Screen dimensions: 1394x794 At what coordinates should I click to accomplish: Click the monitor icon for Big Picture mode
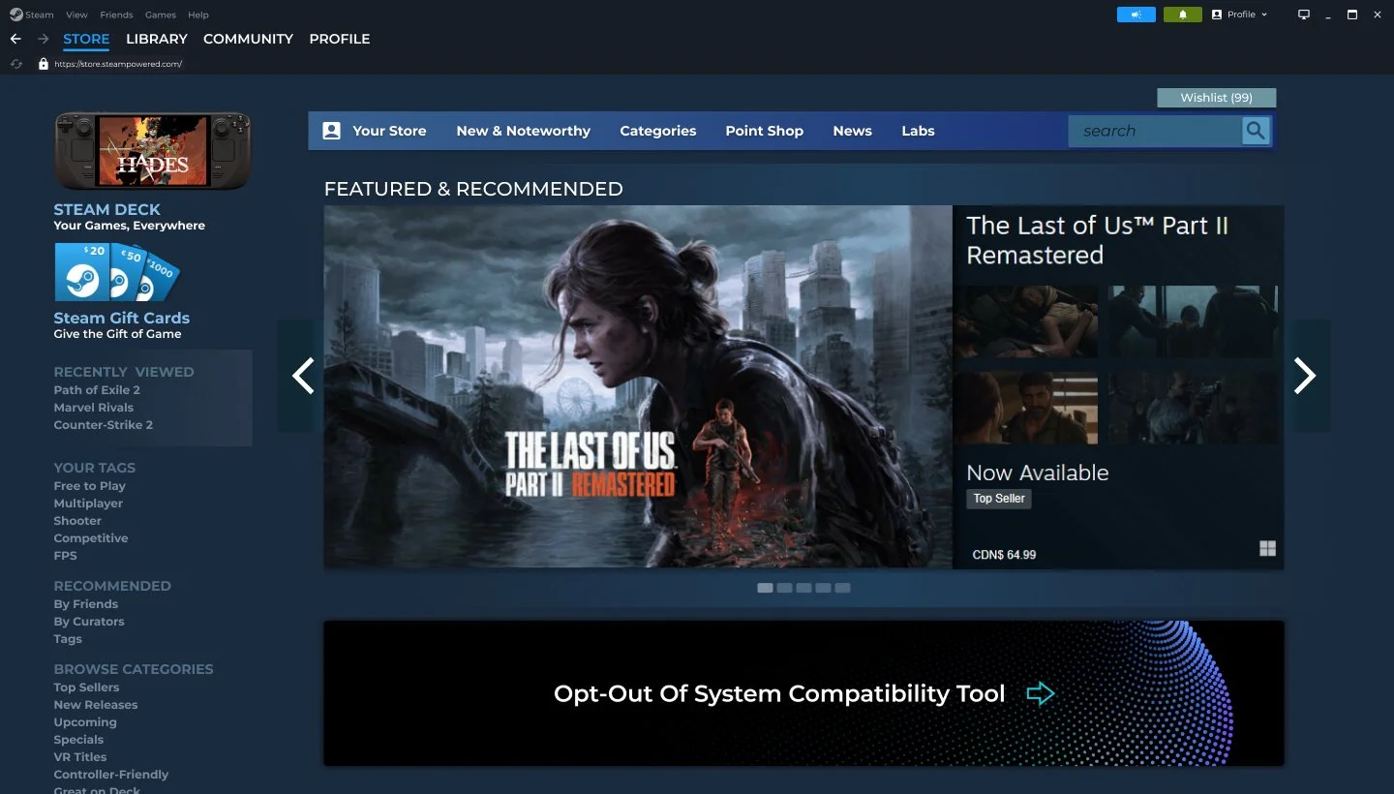1304,15
